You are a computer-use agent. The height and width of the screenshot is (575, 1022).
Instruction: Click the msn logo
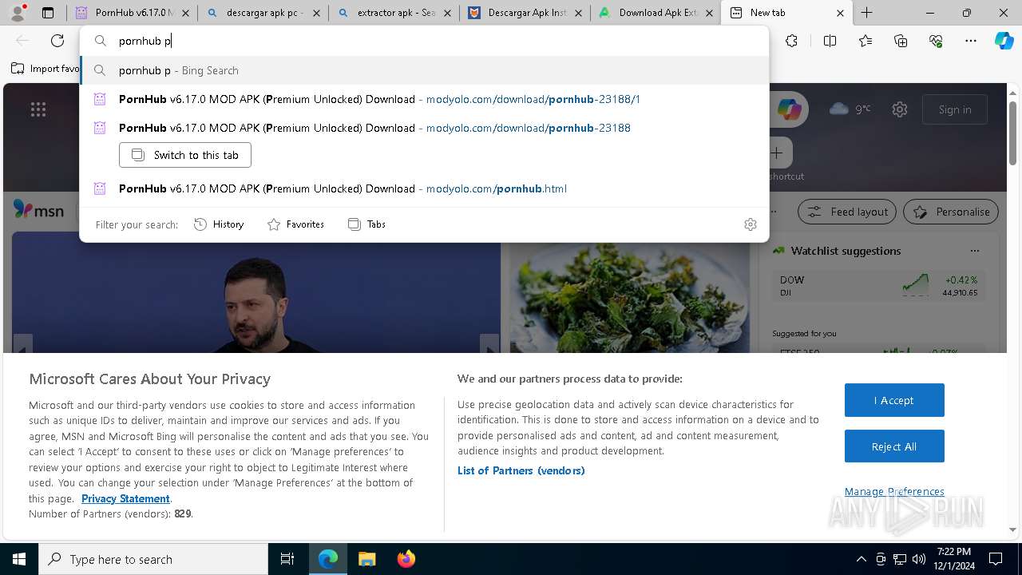39,210
